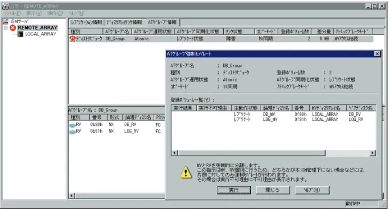Image resolution: width=390 pixels, height=210 pixels.
Task: Click the ペアディスク名 column header
Action: tap(361, 108)
